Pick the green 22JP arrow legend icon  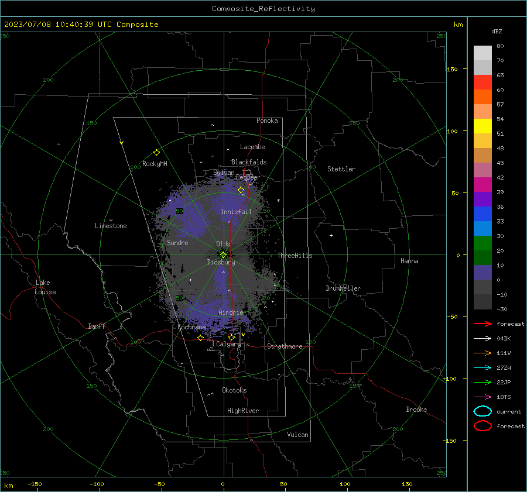[x=482, y=382]
